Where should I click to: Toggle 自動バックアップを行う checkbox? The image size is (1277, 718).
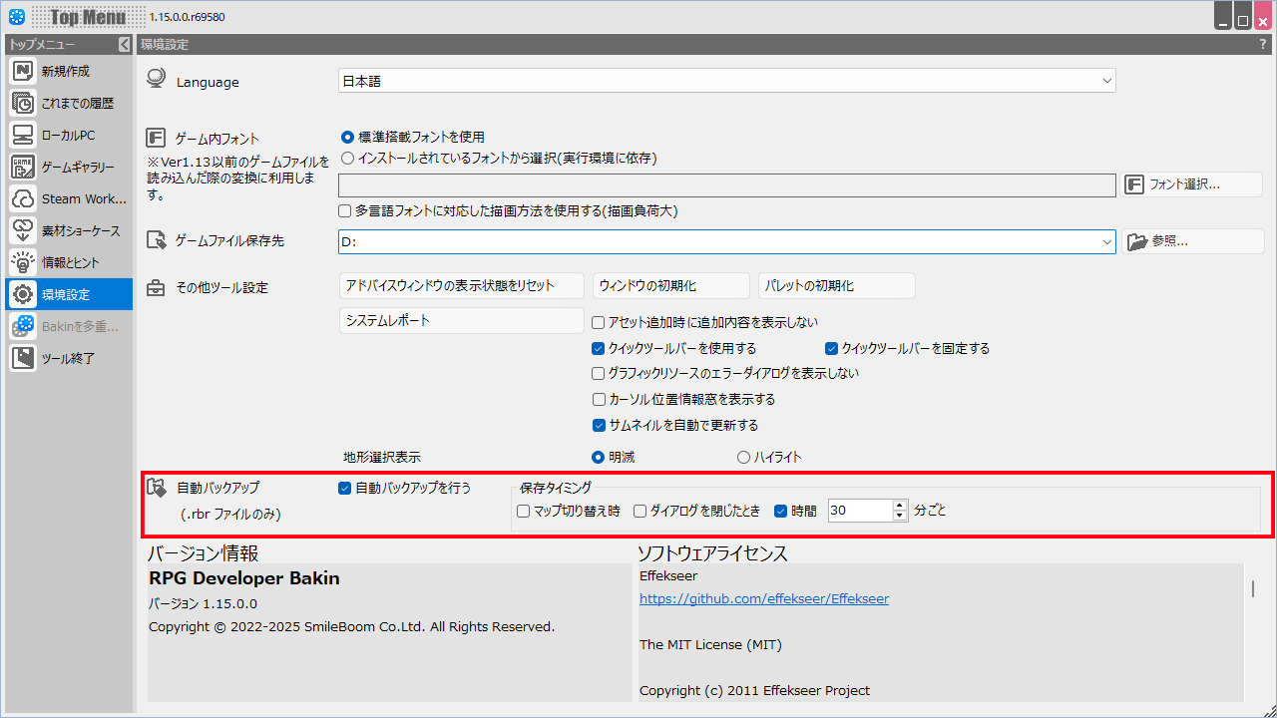coord(345,489)
